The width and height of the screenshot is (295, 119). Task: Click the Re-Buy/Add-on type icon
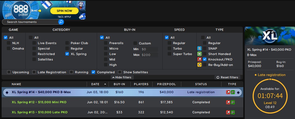click(200, 65)
